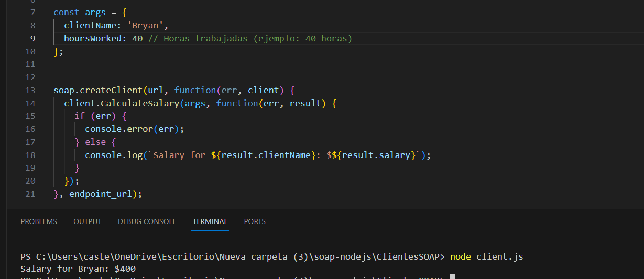
Task: Place cursor on CalculateSalary method name
Action: coord(140,103)
